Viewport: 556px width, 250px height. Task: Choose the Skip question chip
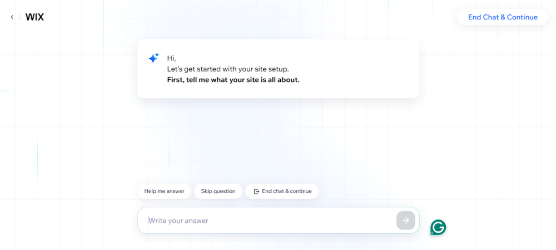[218, 191]
